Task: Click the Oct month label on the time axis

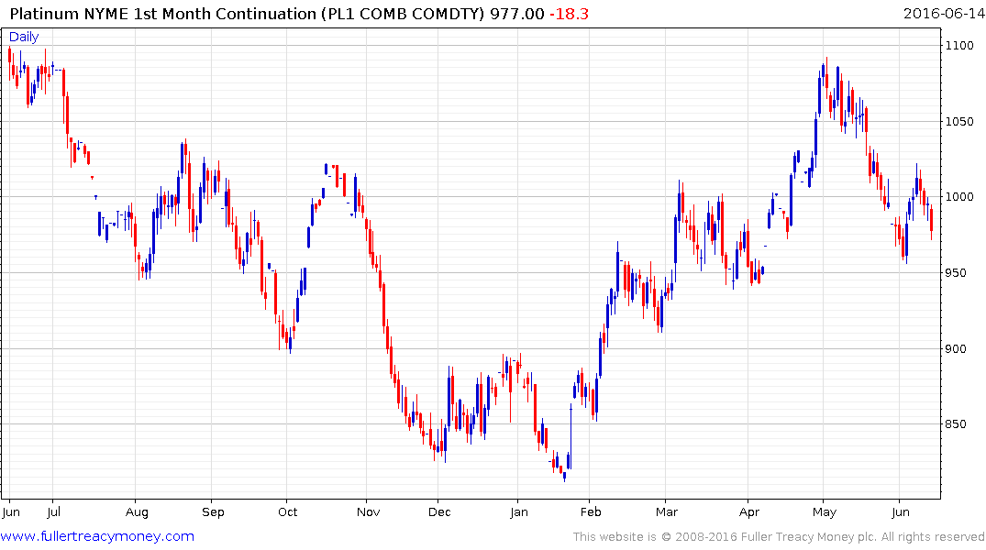Action: (287, 511)
